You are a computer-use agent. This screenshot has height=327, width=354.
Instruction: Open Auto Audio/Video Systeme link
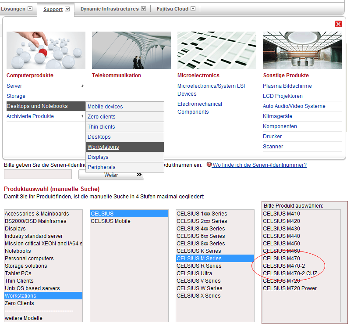click(294, 106)
